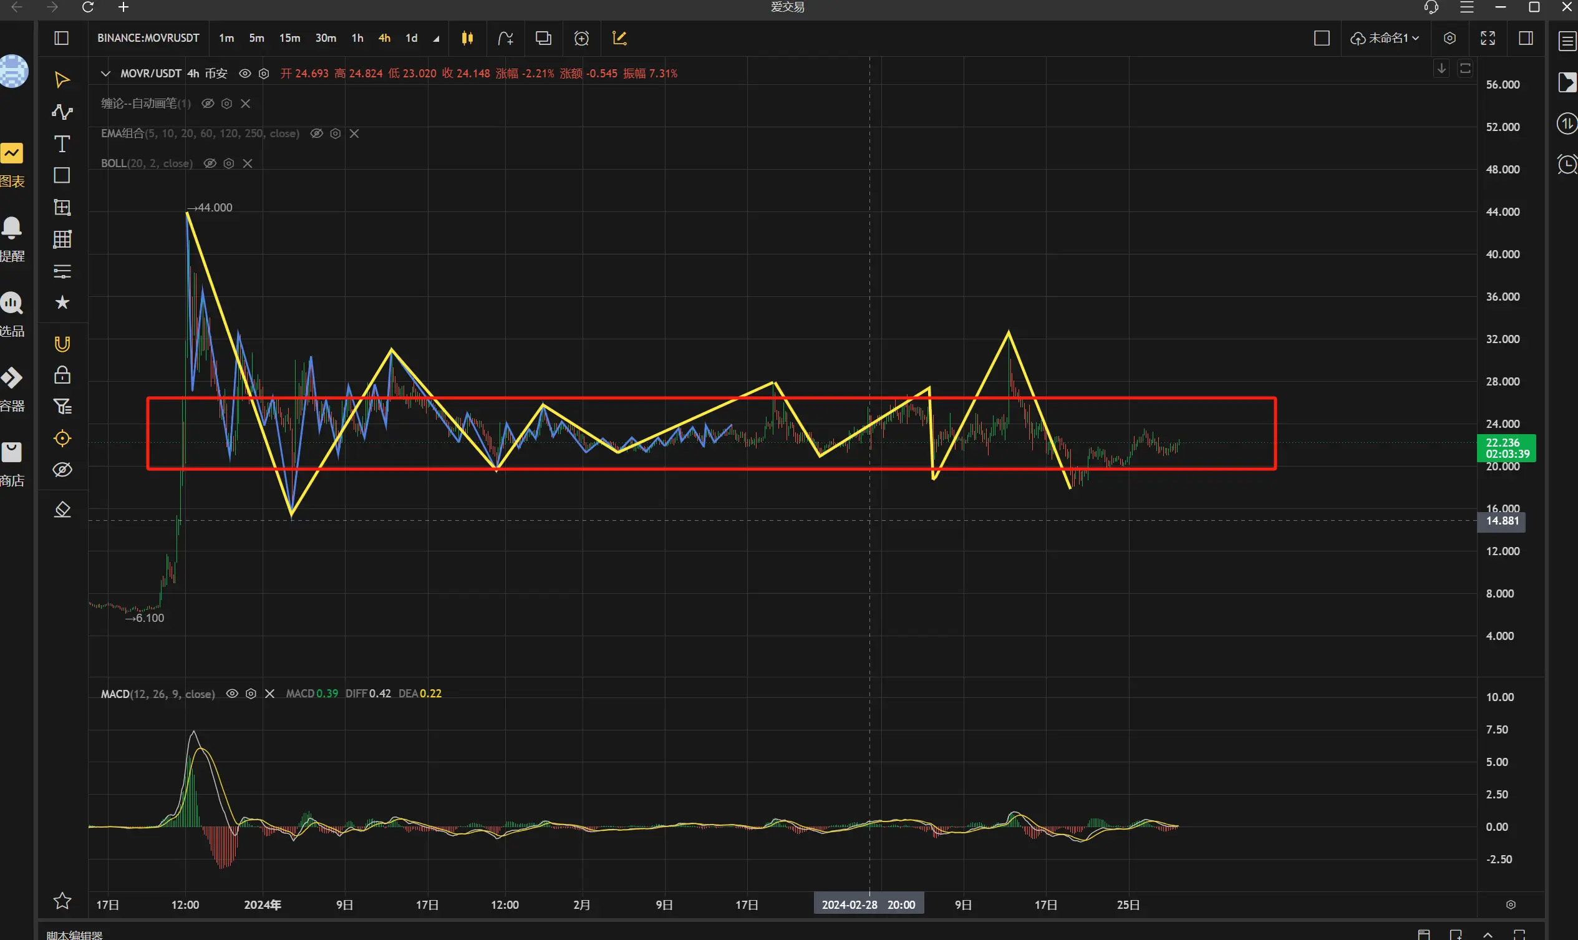Select the cursor arrow drawing tool
The height and width of the screenshot is (940, 1578).
[62, 80]
